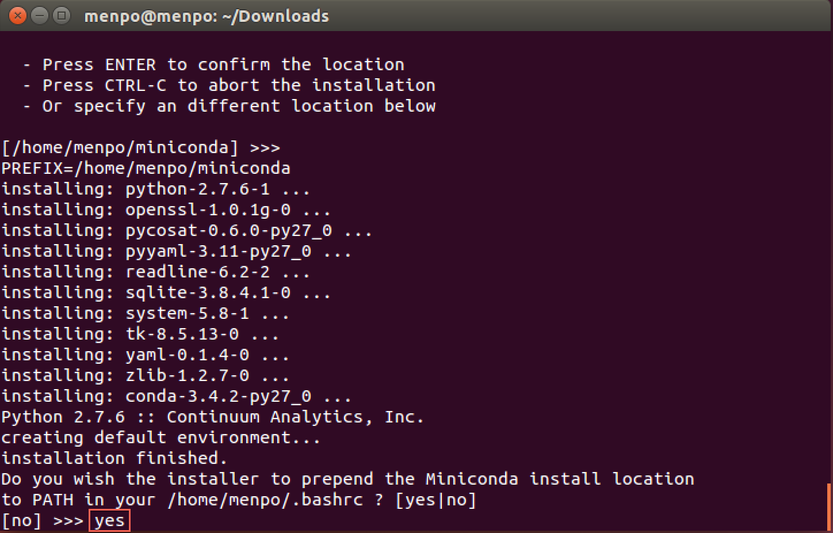Click the installing: pyyaml-3.11-py27_0 text
833x533 pixels.
(x=175, y=251)
